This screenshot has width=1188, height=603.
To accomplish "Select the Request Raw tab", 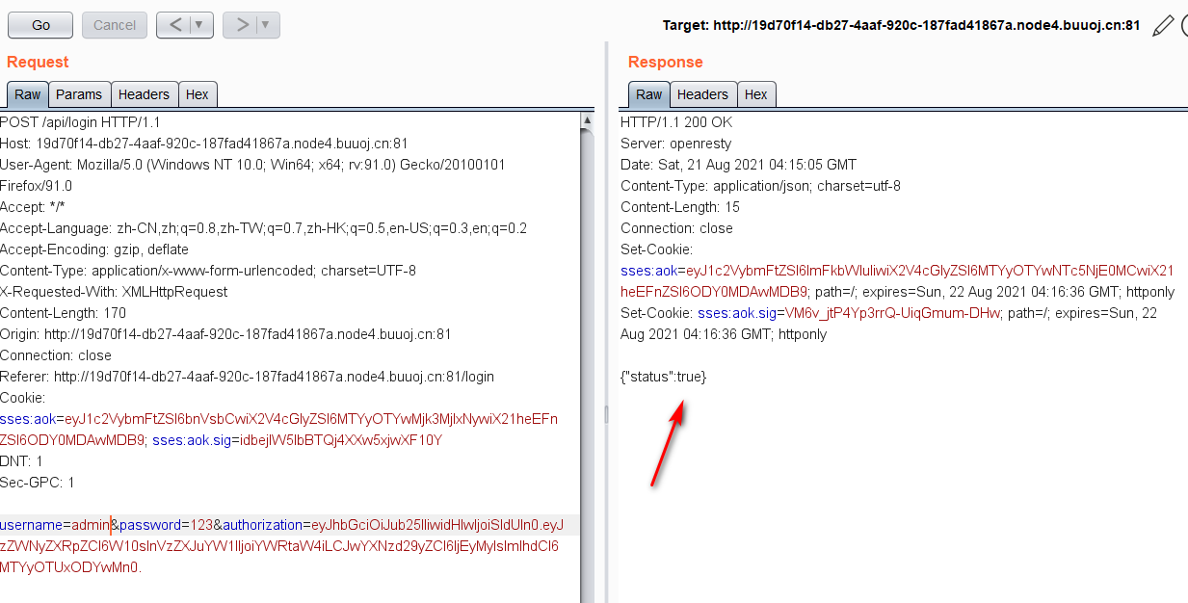I will pyautogui.click(x=28, y=94).
